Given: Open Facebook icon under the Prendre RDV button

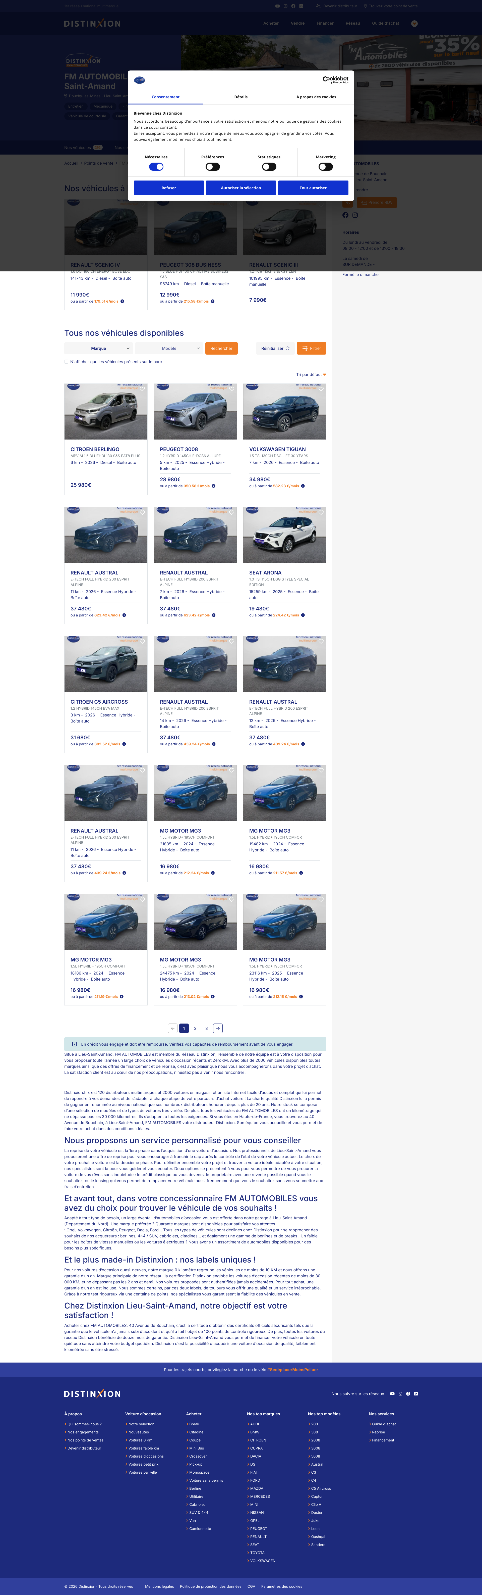Looking at the screenshot, I should [345, 215].
